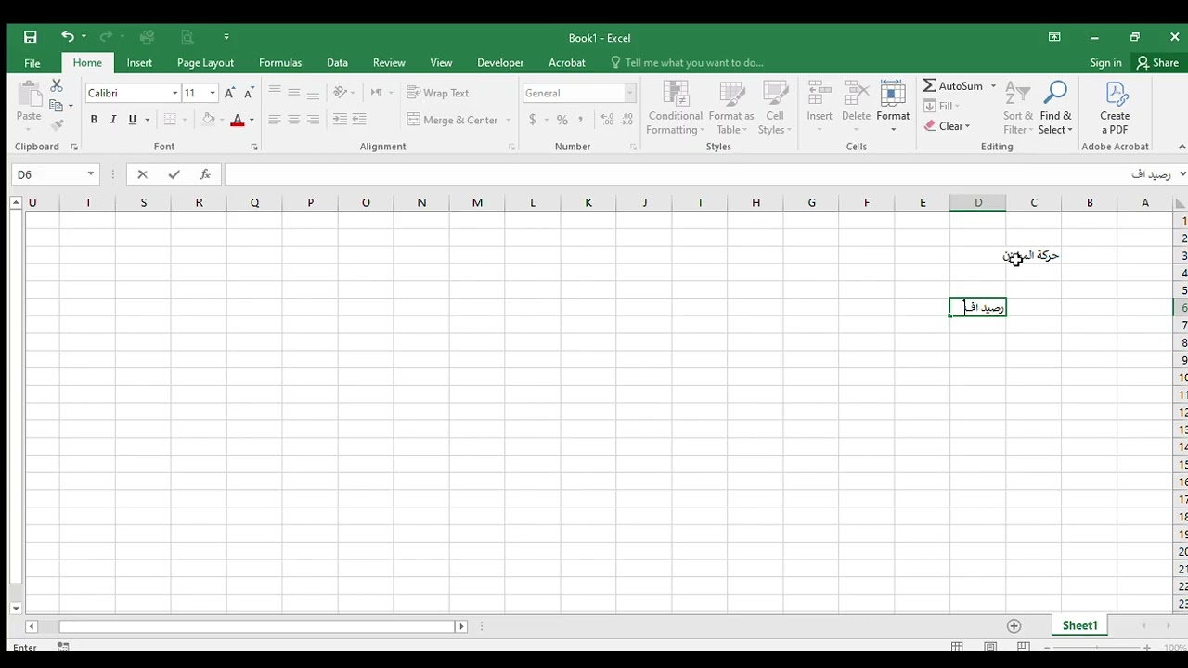Screen dimensions: 1188x668
Task: Open Conditional Formatting menu
Action: tap(676, 109)
